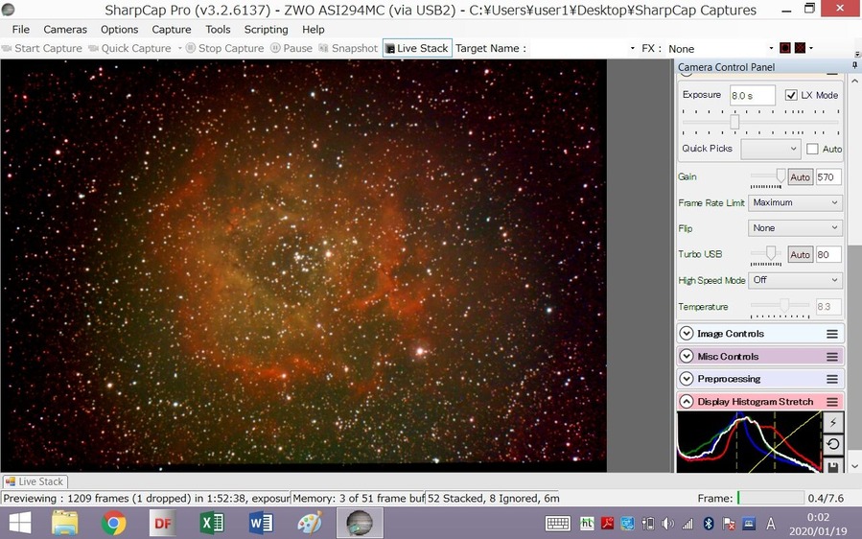The height and width of the screenshot is (539, 862).
Task: Open the File menu
Action: click(x=21, y=29)
